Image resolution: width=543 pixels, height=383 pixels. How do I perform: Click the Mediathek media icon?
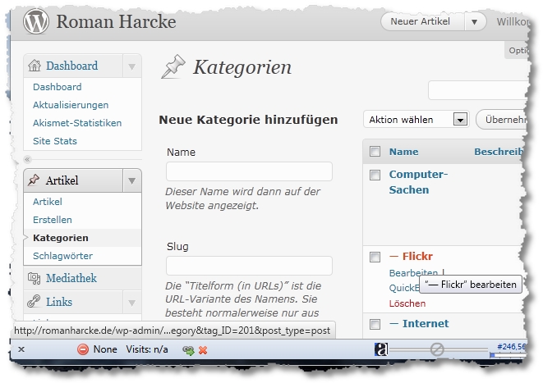pos(34,278)
